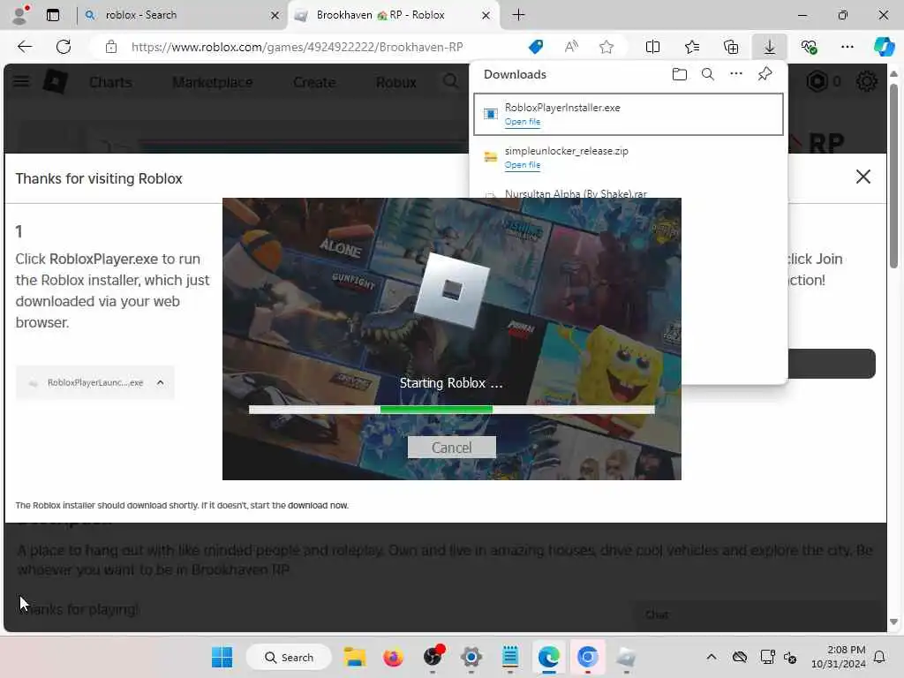The height and width of the screenshot is (678, 904).
Task: Pin the Downloads panel
Action: pos(765,74)
